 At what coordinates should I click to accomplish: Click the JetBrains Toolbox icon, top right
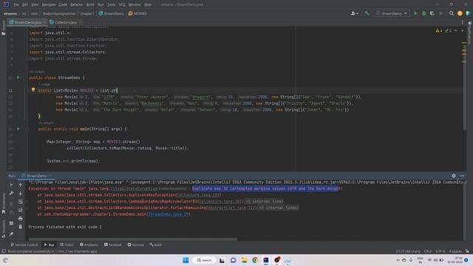[x=468, y=13]
